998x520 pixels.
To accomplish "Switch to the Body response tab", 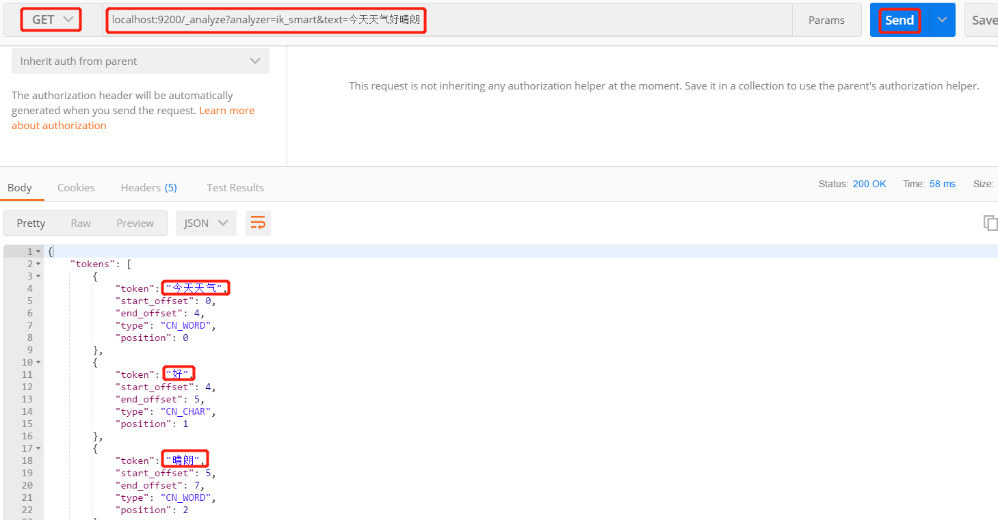I will [x=20, y=187].
